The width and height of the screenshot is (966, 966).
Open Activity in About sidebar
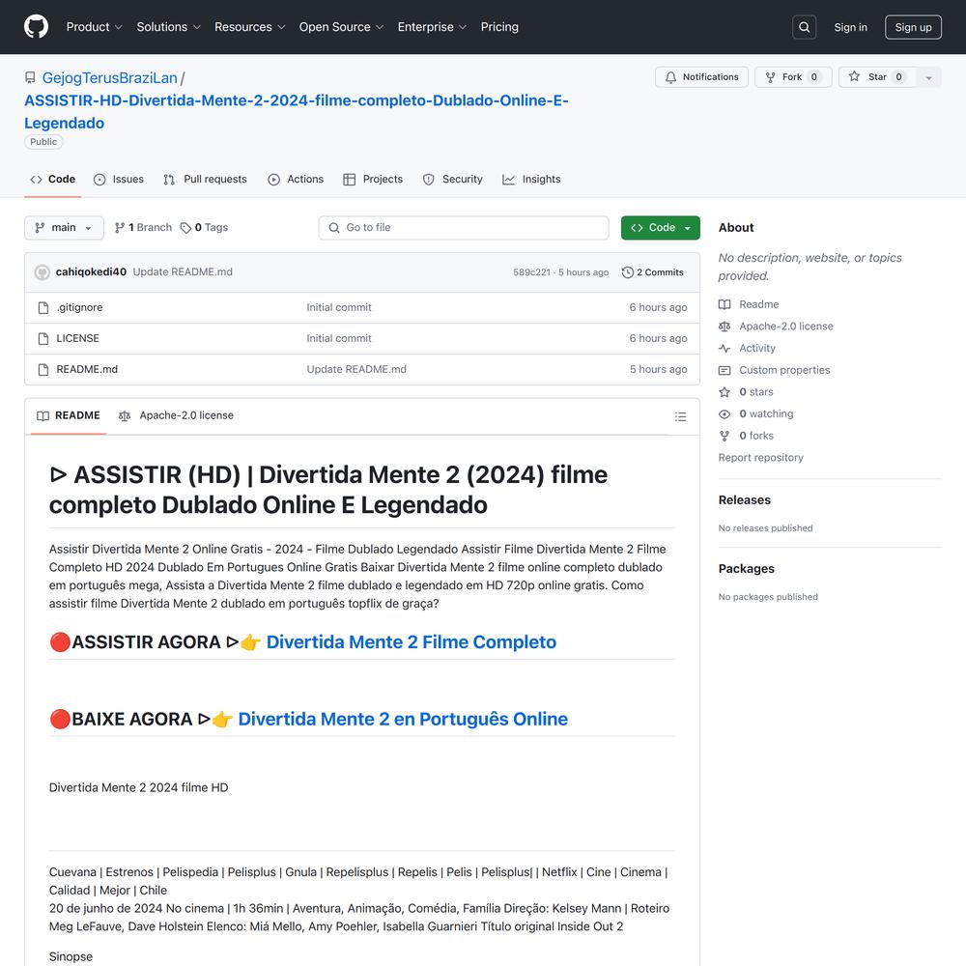(x=747, y=348)
